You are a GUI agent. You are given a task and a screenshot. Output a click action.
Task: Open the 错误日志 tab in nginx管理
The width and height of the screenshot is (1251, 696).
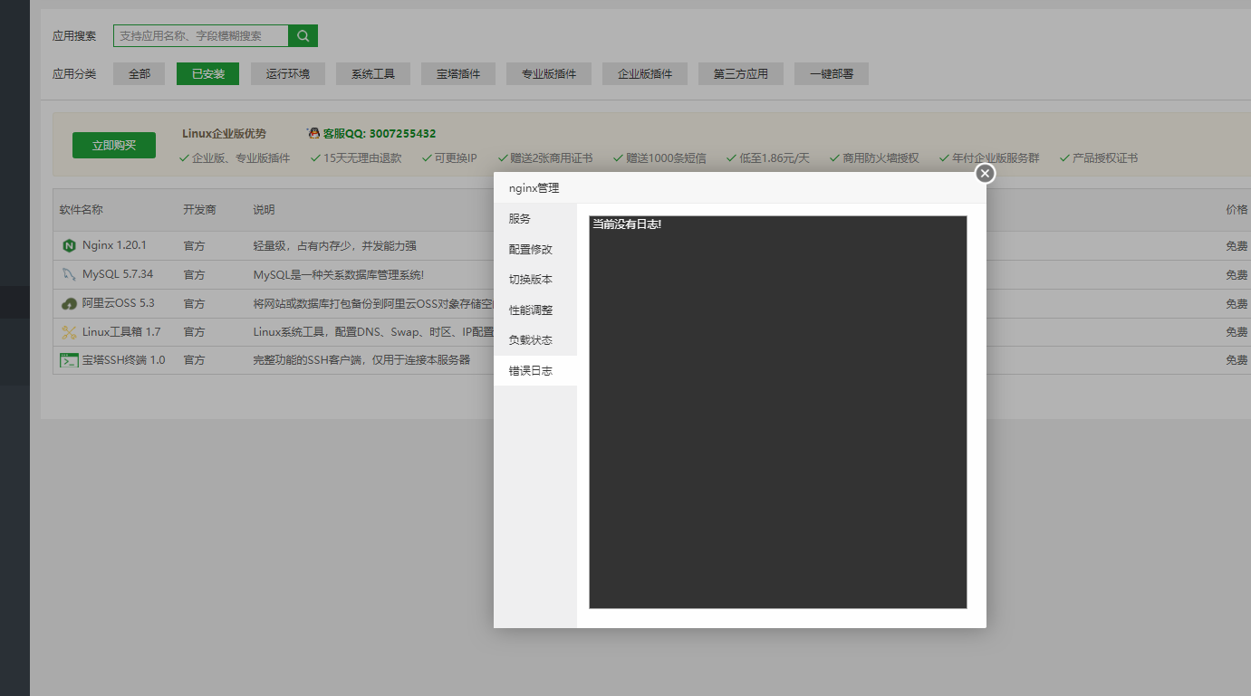535,371
